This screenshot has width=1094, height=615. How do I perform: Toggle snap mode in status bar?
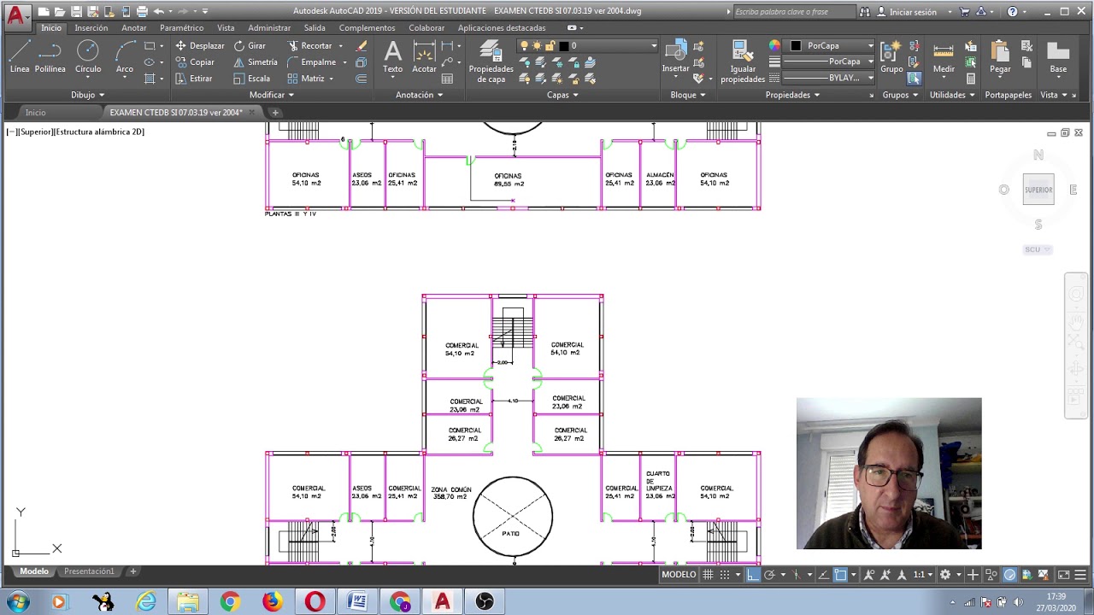click(x=725, y=575)
